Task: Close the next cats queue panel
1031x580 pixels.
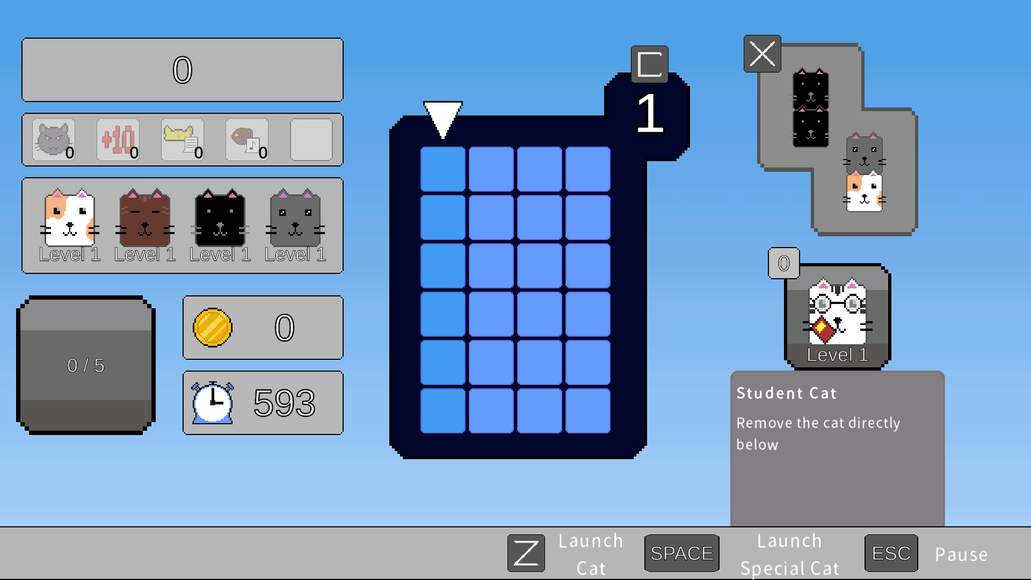Action: 762,54
